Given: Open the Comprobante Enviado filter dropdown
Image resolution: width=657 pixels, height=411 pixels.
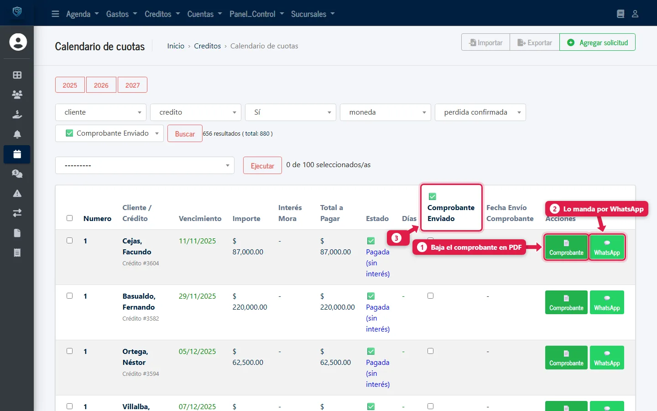Looking at the screenshot, I should (109, 133).
